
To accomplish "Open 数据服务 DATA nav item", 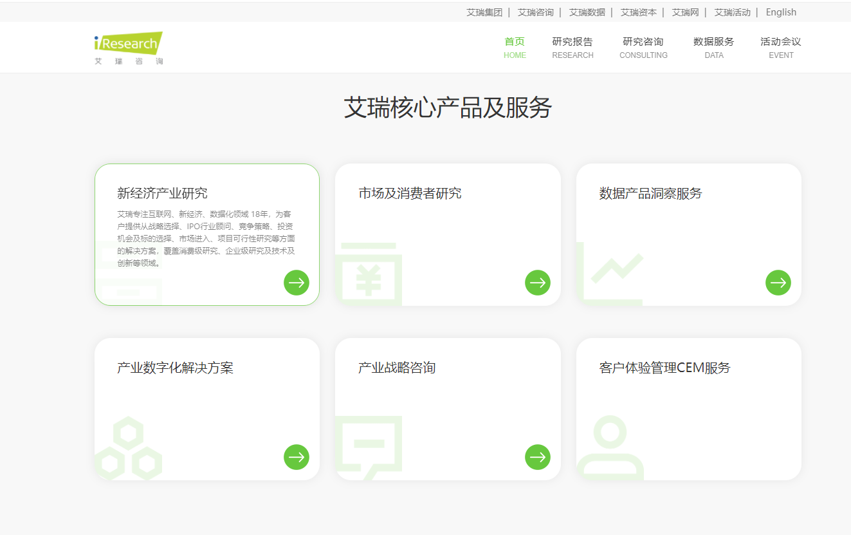I will pos(713,48).
